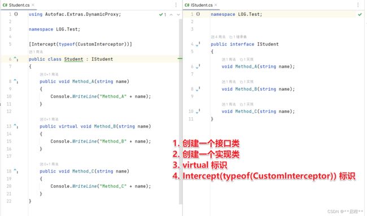The image size is (367, 216).
Task: Open inheritors code lens above interface IStudent
Action: pyautogui.click(x=238, y=37)
